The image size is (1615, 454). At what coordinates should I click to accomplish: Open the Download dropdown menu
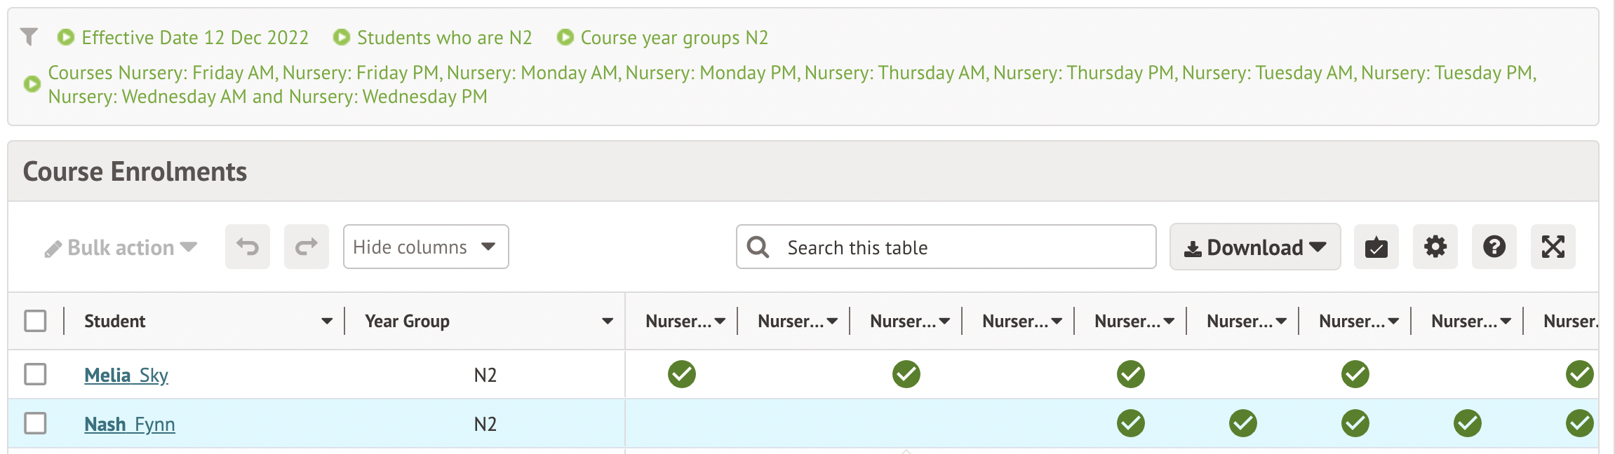tap(1254, 247)
